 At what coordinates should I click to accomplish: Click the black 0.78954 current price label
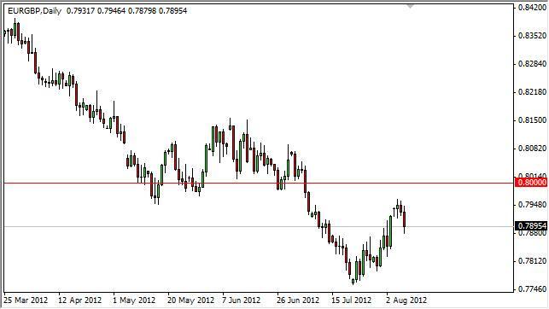pos(531,225)
